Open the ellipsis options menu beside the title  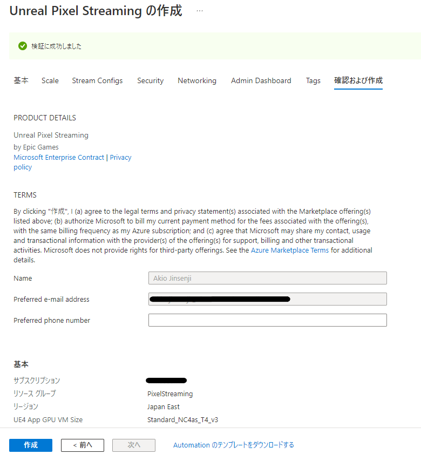(x=199, y=10)
